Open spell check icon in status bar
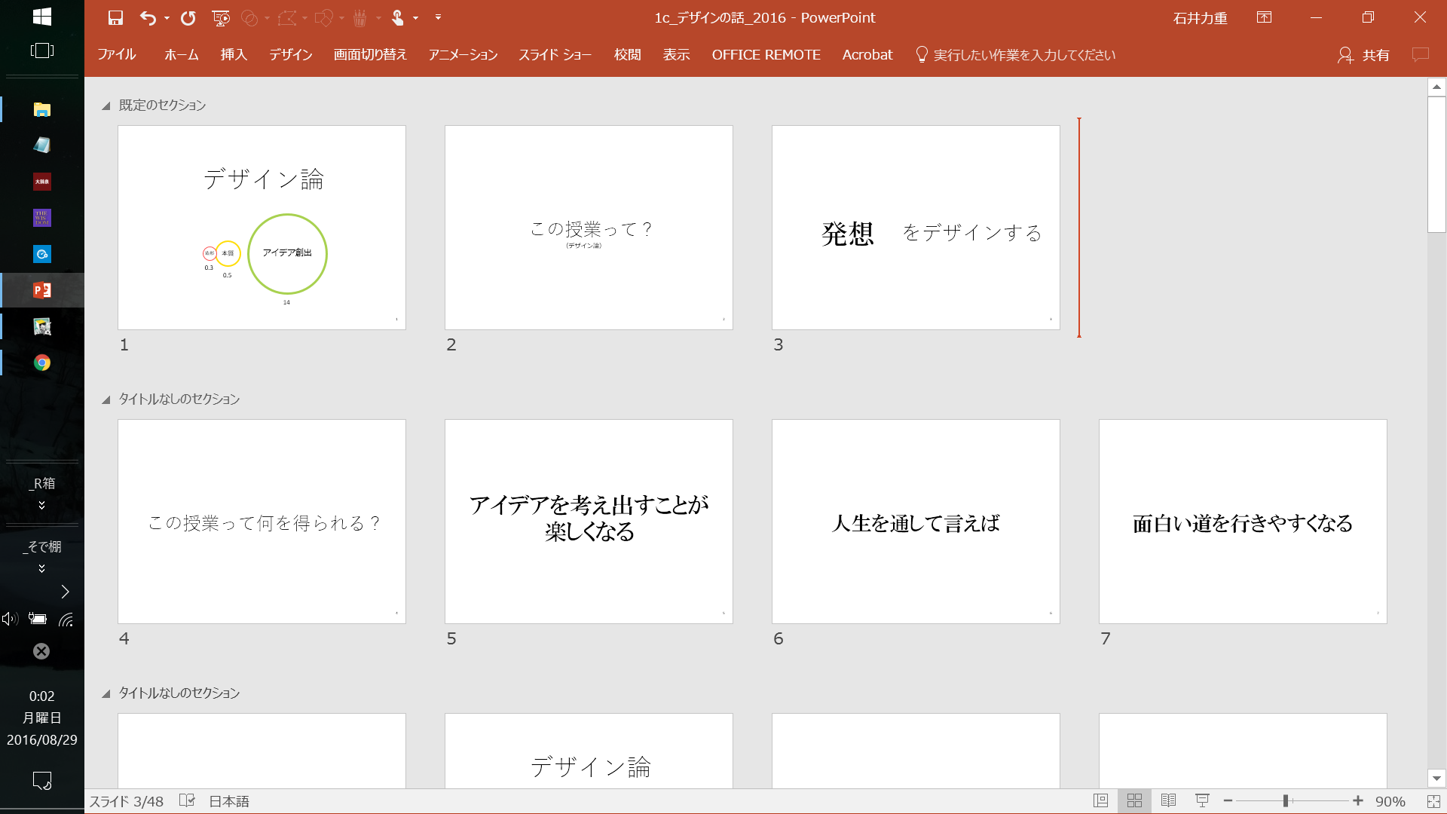The height and width of the screenshot is (814, 1447). pyautogui.click(x=187, y=800)
